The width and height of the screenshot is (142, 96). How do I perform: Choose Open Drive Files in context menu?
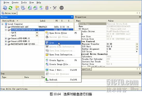63,33
